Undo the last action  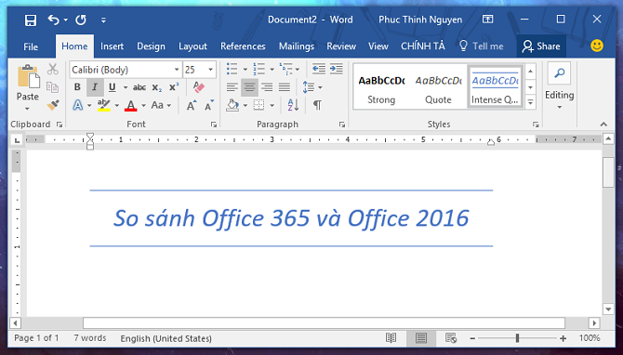[x=53, y=20]
